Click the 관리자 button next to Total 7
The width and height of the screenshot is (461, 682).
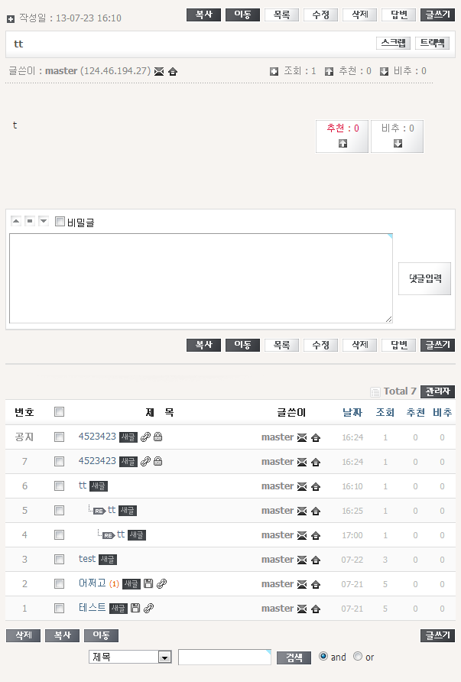pyautogui.click(x=437, y=391)
